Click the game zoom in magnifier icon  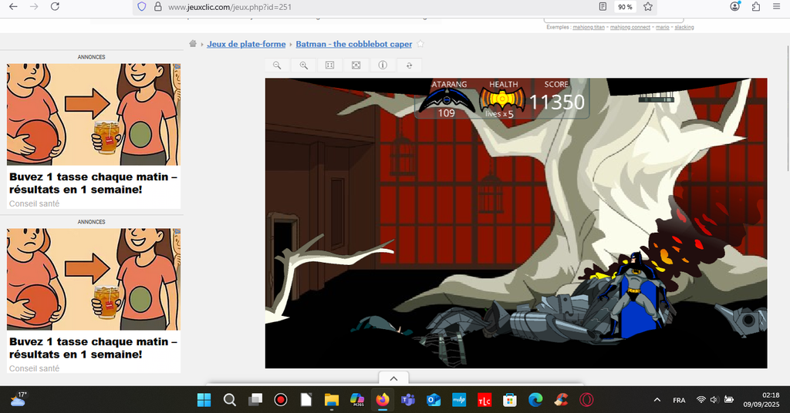tap(303, 65)
